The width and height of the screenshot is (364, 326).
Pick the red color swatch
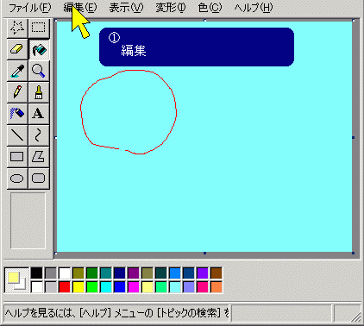(x=65, y=287)
